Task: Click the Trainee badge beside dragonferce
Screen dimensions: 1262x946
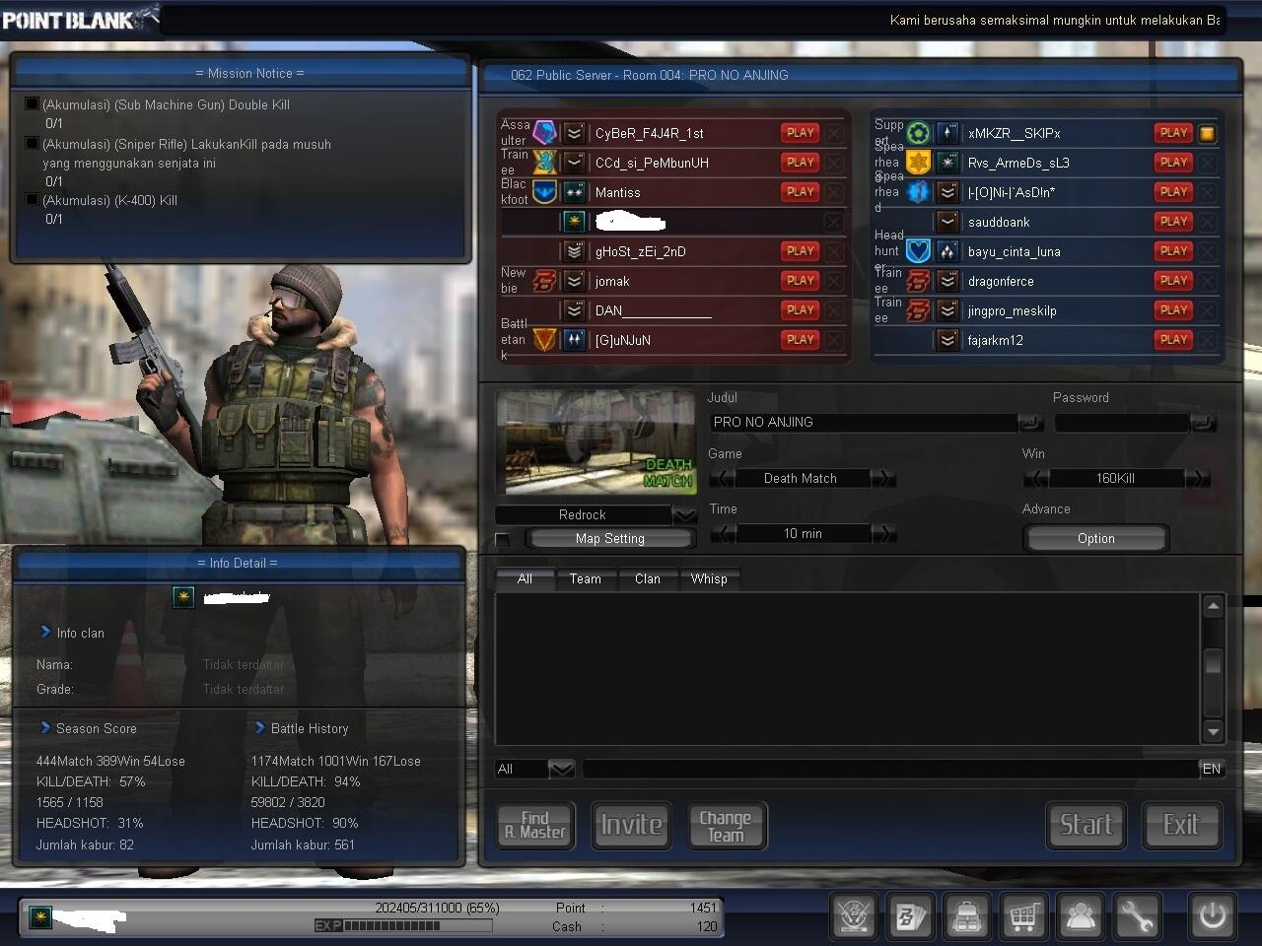Action: [918, 281]
